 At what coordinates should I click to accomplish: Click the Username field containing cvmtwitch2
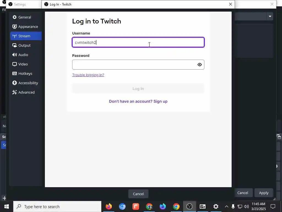coord(138,42)
